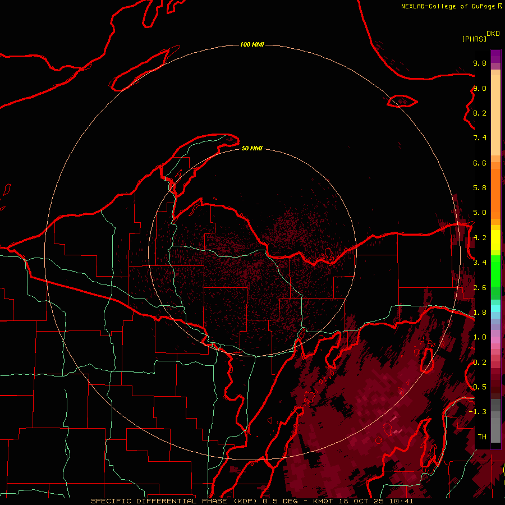Viewport: 505px width, 505px height.
Task: Click the TH threshold label on scale
Action: [482, 437]
